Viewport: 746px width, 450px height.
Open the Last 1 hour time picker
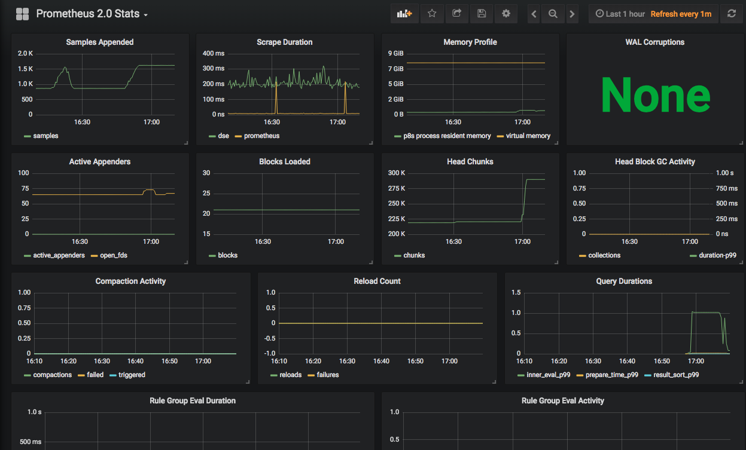tap(620, 14)
